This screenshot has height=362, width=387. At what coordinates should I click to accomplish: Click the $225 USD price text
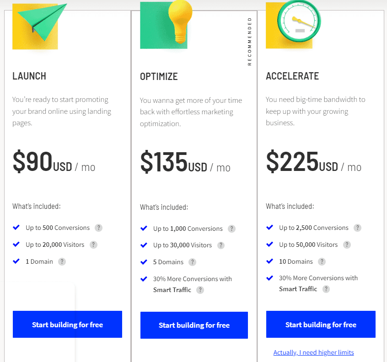(x=302, y=162)
